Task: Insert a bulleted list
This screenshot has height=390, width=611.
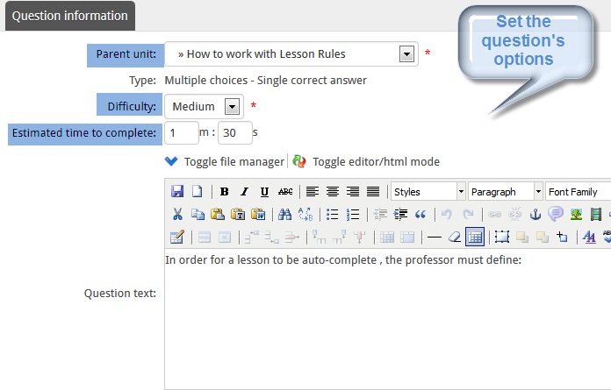Action: (332, 214)
